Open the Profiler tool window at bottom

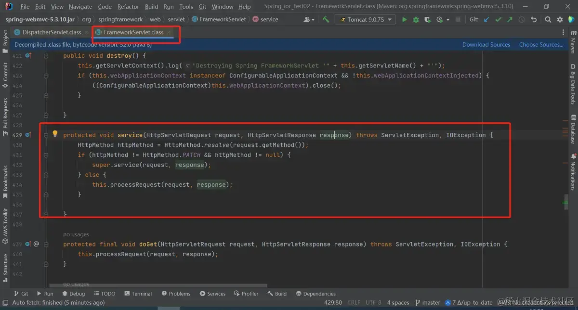[246, 294]
